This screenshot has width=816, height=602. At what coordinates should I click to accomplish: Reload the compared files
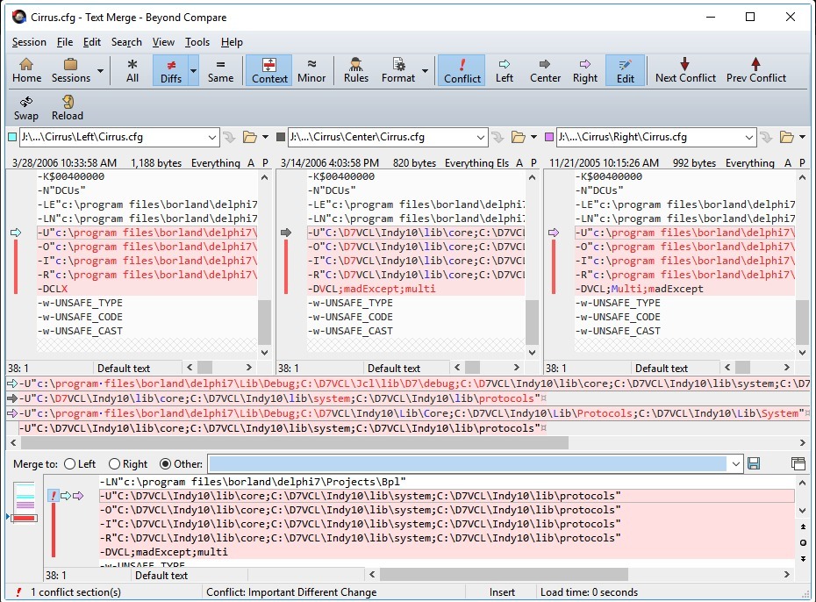tap(68, 108)
